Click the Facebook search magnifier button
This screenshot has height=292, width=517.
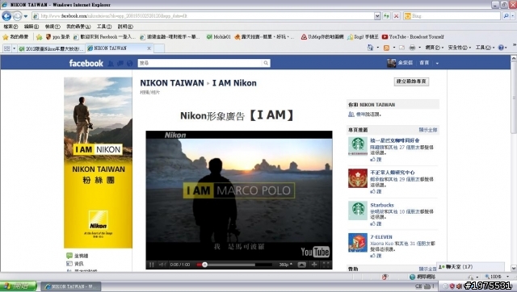click(266, 63)
